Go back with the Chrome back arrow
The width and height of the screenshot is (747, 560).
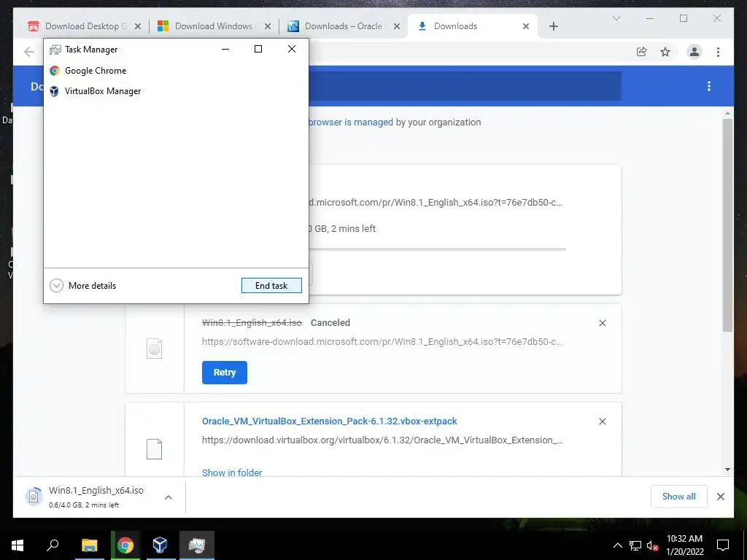(x=29, y=52)
